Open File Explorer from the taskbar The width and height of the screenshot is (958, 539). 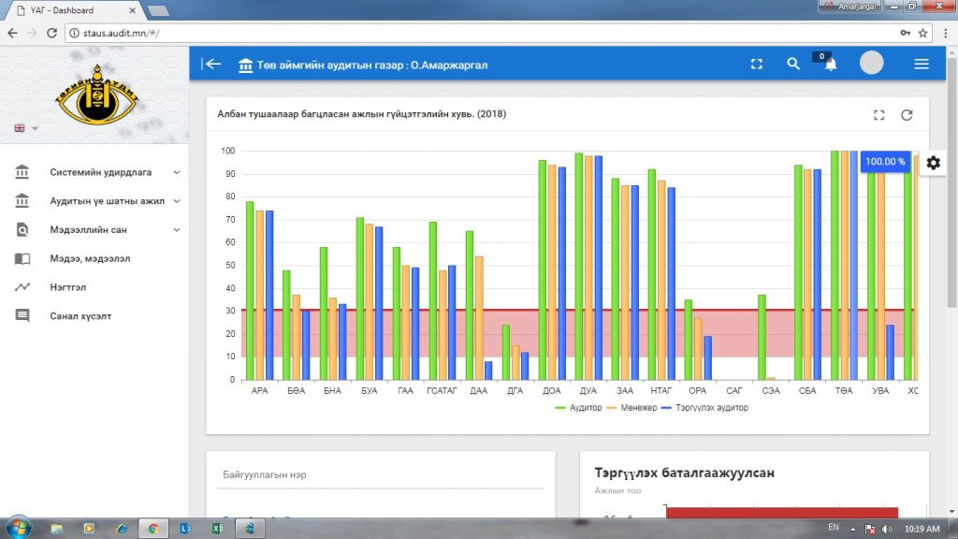pos(57,529)
